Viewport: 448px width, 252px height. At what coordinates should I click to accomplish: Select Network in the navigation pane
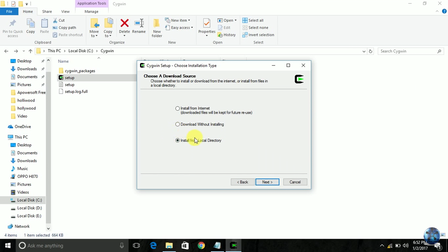pyautogui.click(x=22, y=226)
